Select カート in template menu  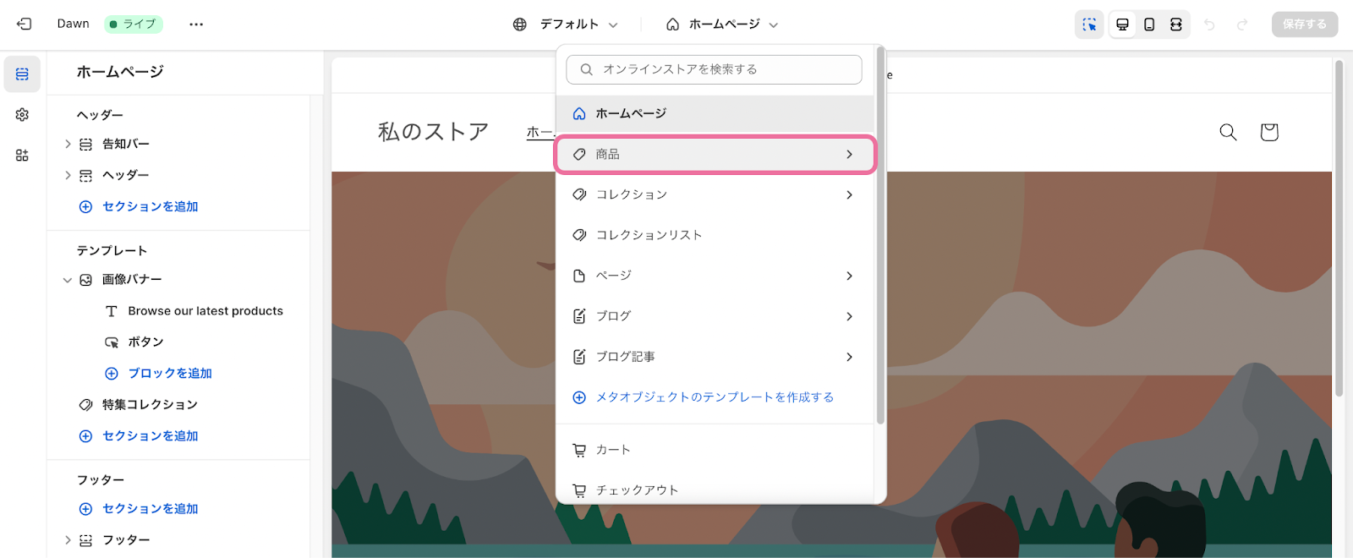pos(715,450)
